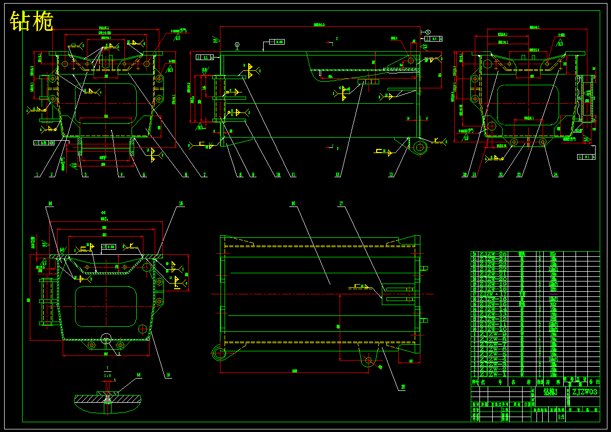Select parts list cell ZJZW-22
Viewport: 611px width, 432px height.
pos(493,269)
